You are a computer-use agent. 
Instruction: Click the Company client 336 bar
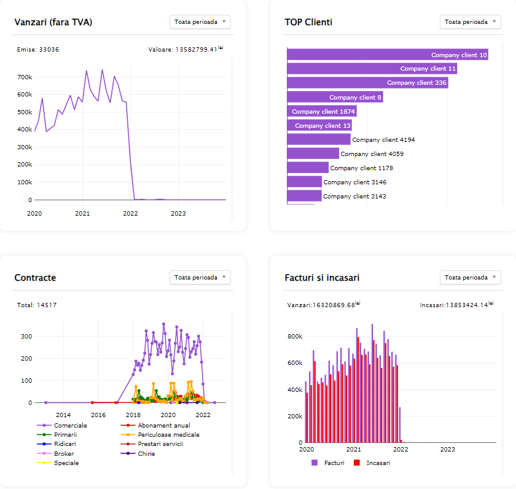point(367,83)
